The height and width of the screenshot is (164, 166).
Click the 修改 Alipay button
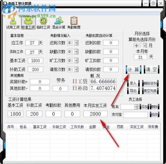[155, 114]
